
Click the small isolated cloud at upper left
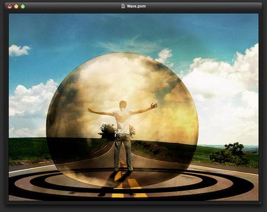click(19, 50)
